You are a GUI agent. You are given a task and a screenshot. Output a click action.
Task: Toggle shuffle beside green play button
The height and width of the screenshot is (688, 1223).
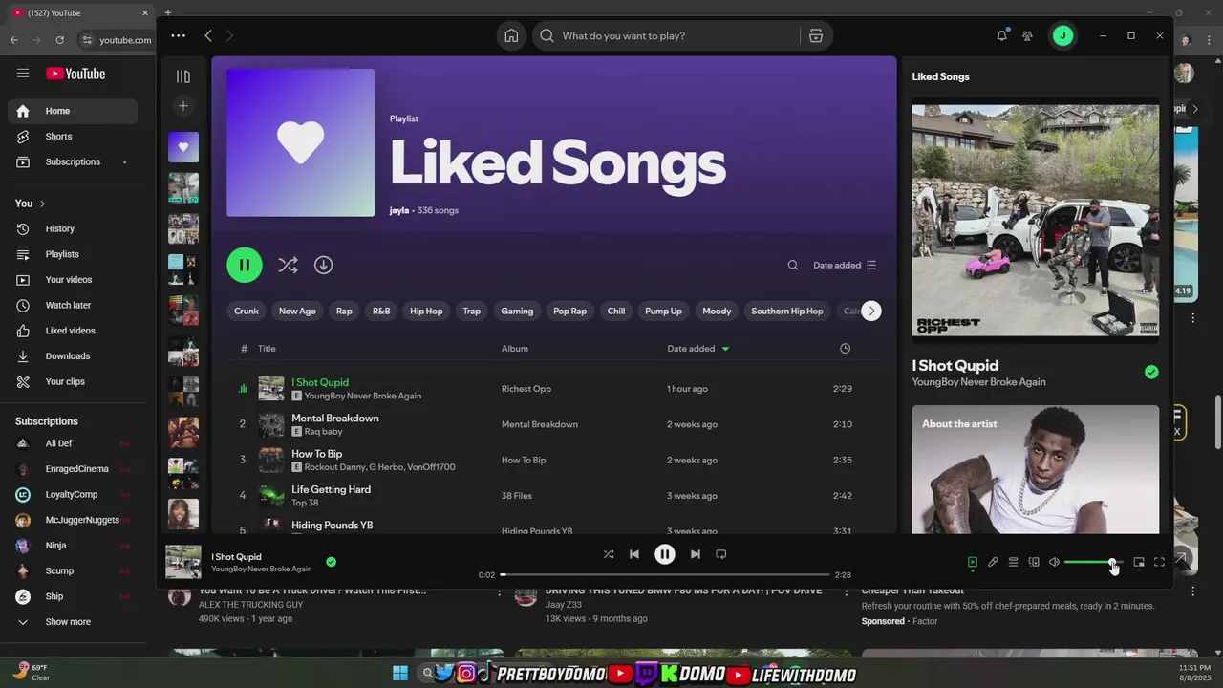tap(288, 265)
